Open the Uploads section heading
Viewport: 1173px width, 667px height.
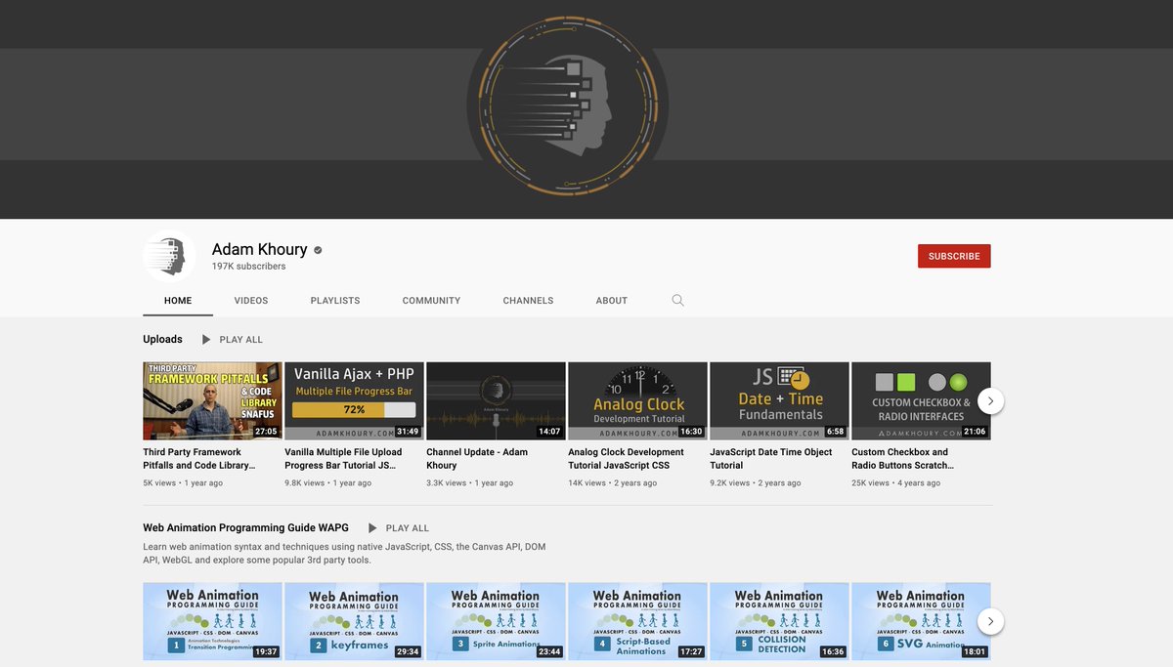[162, 340]
